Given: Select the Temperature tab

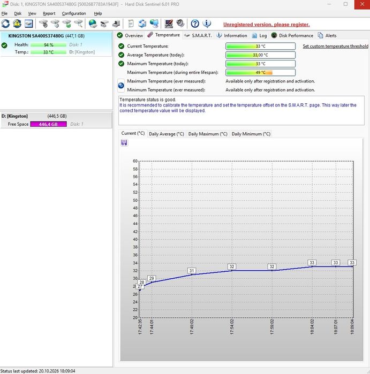Looking at the screenshot, I should (164, 35).
